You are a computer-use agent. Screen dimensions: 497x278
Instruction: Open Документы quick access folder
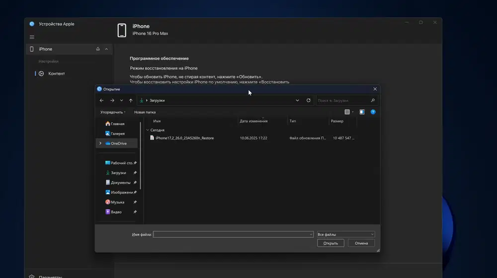[117, 183]
